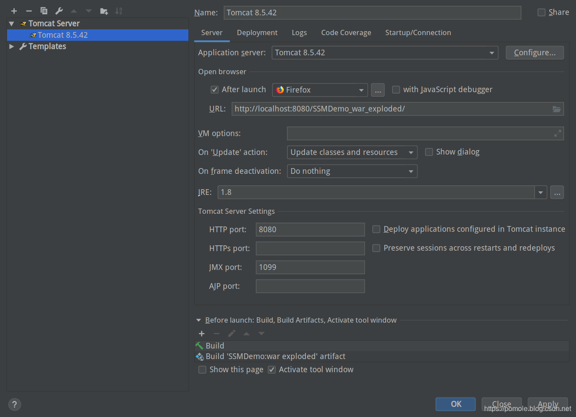Enable with JavaScript debugger
Viewport: 576px width, 417px height.
coord(396,90)
